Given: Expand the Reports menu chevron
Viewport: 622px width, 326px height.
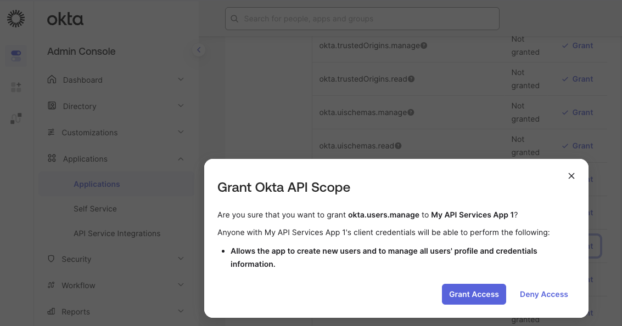Looking at the screenshot, I should pos(181,311).
